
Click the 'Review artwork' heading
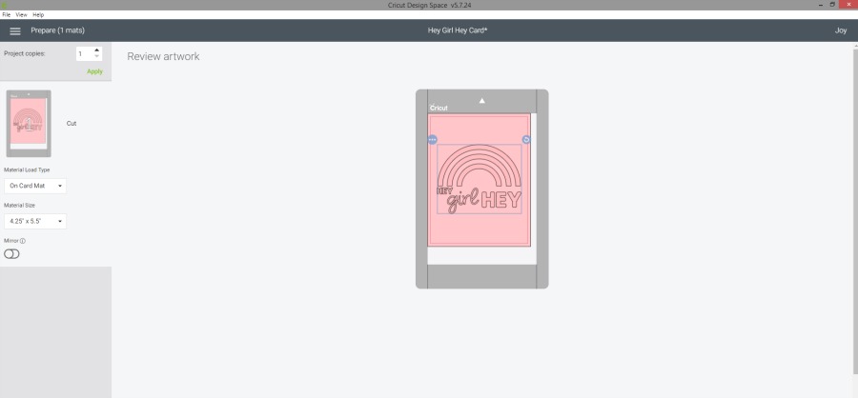click(x=164, y=56)
